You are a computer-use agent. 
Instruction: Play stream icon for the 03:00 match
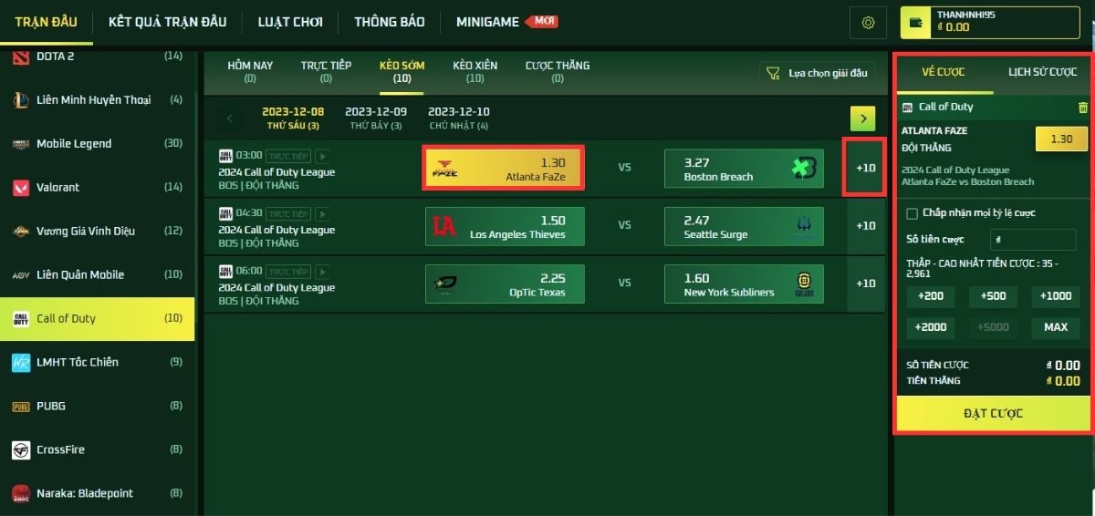coord(321,156)
